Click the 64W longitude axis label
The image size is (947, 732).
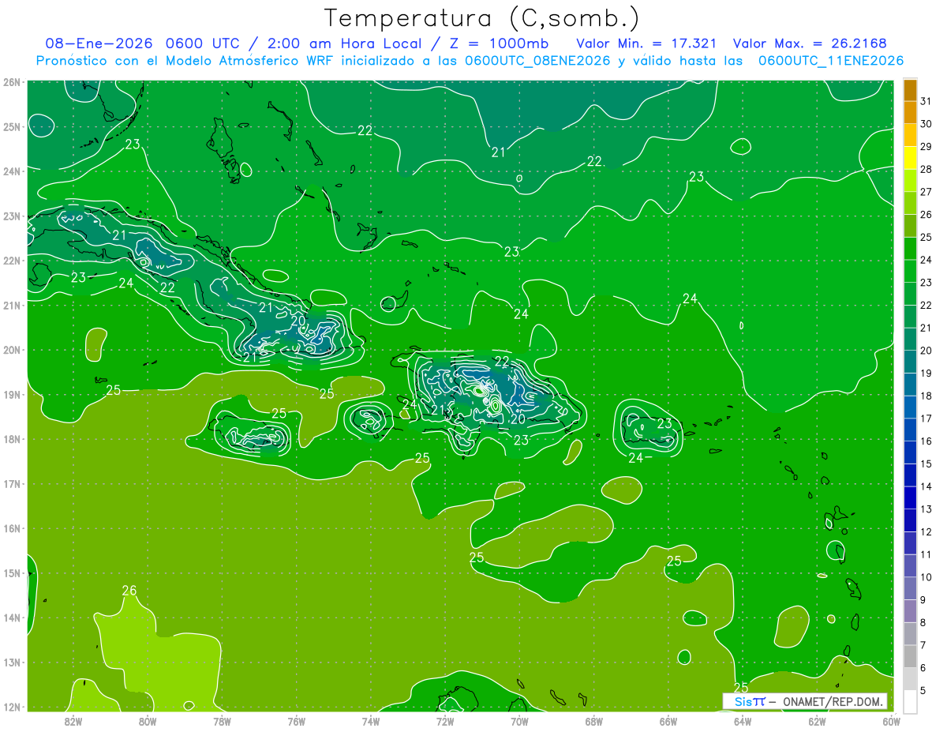click(742, 721)
